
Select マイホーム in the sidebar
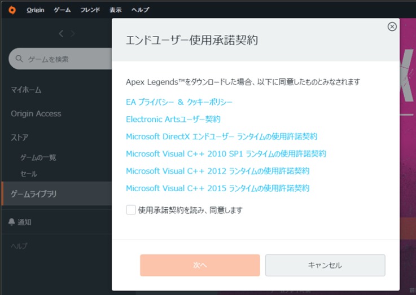pyautogui.click(x=26, y=90)
